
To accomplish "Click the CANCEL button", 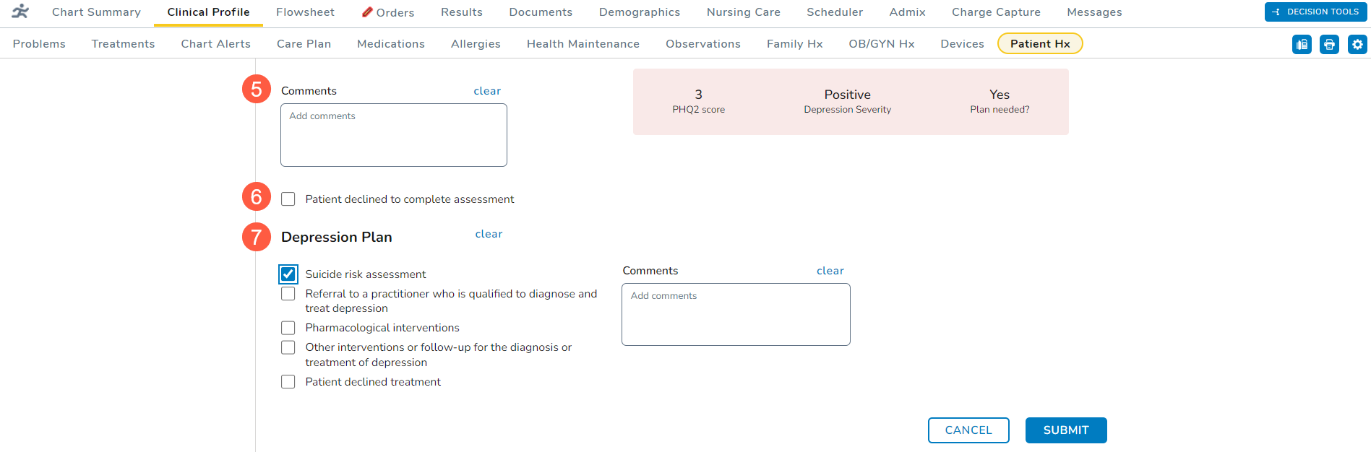I will (x=968, y=430).
